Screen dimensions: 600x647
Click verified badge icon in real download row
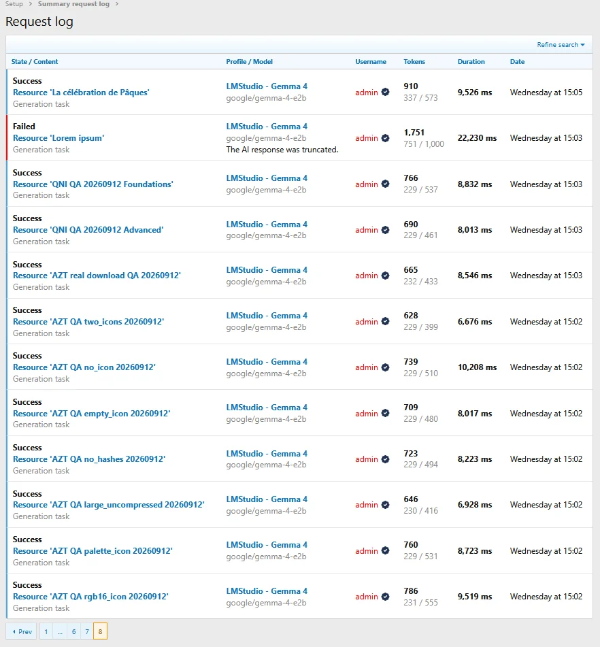pos(385,276)
